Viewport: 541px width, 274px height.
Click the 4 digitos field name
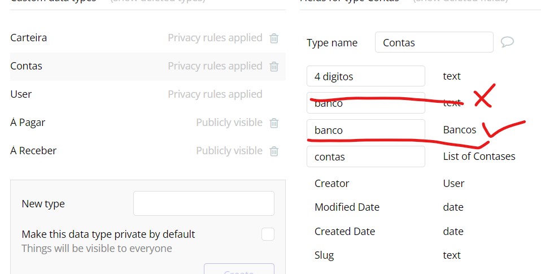pos(365,76)
